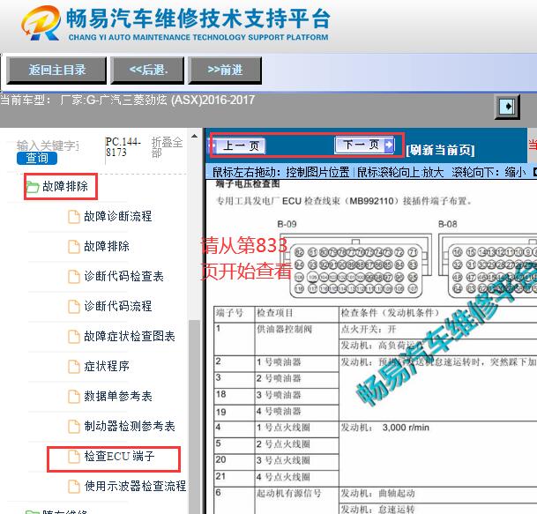The height and width of the screenshot is (514, 537).
Task: Click the sidebar scrollbar up arrow
Action: (194, 137)
